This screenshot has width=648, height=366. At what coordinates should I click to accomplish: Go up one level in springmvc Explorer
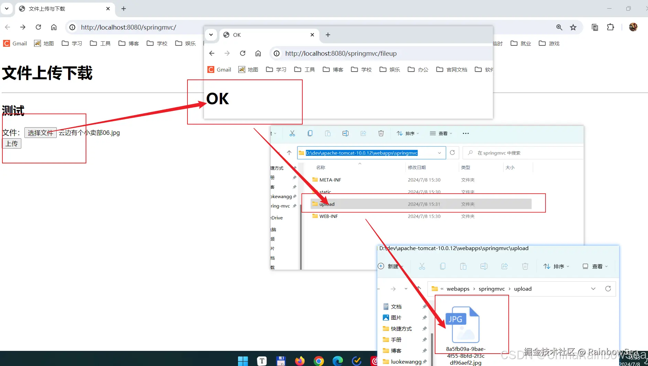(x=289, y=153)
